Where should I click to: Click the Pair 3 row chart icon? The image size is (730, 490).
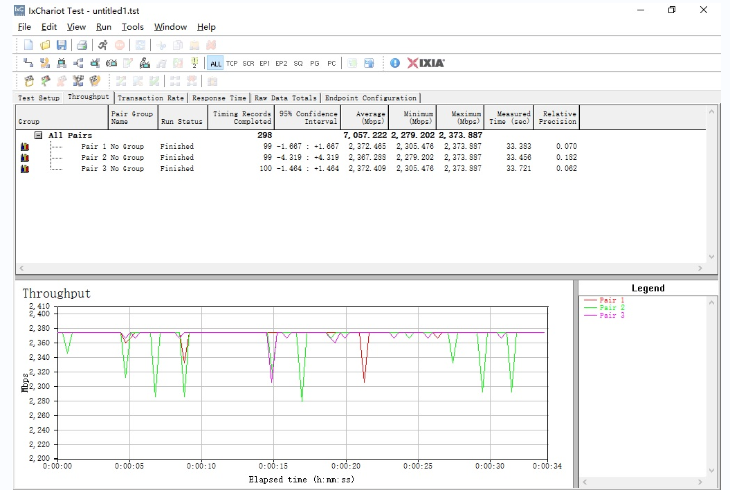(x=25, y=169)
